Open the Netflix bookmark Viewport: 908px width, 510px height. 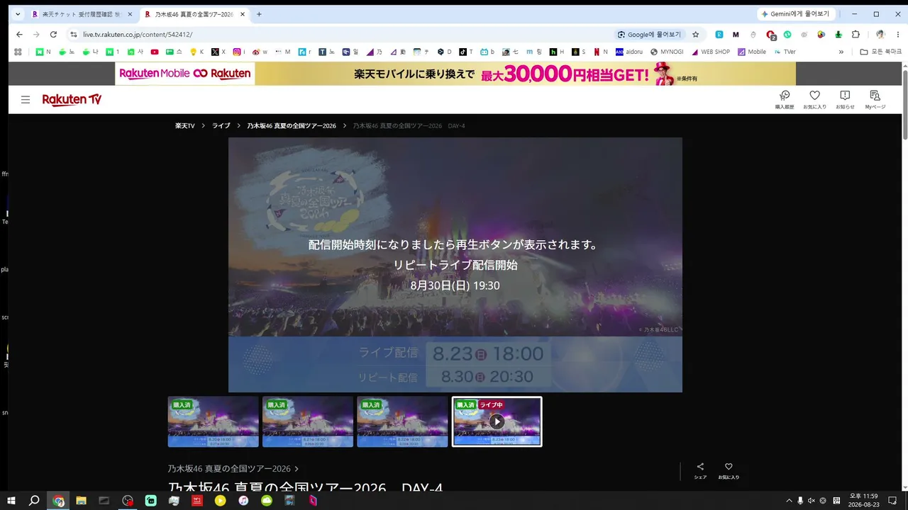tap(601, 52)
